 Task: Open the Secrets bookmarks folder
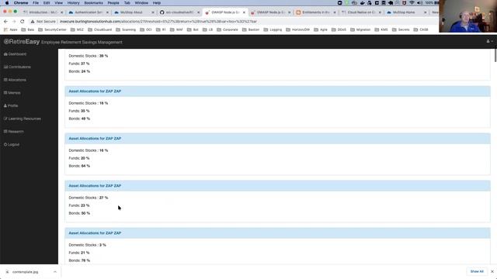(x=401, y=29)
